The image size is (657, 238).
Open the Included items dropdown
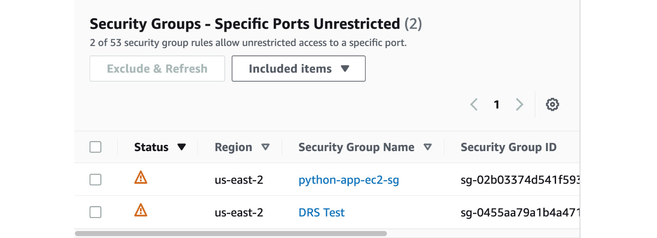tap(299, 69)
